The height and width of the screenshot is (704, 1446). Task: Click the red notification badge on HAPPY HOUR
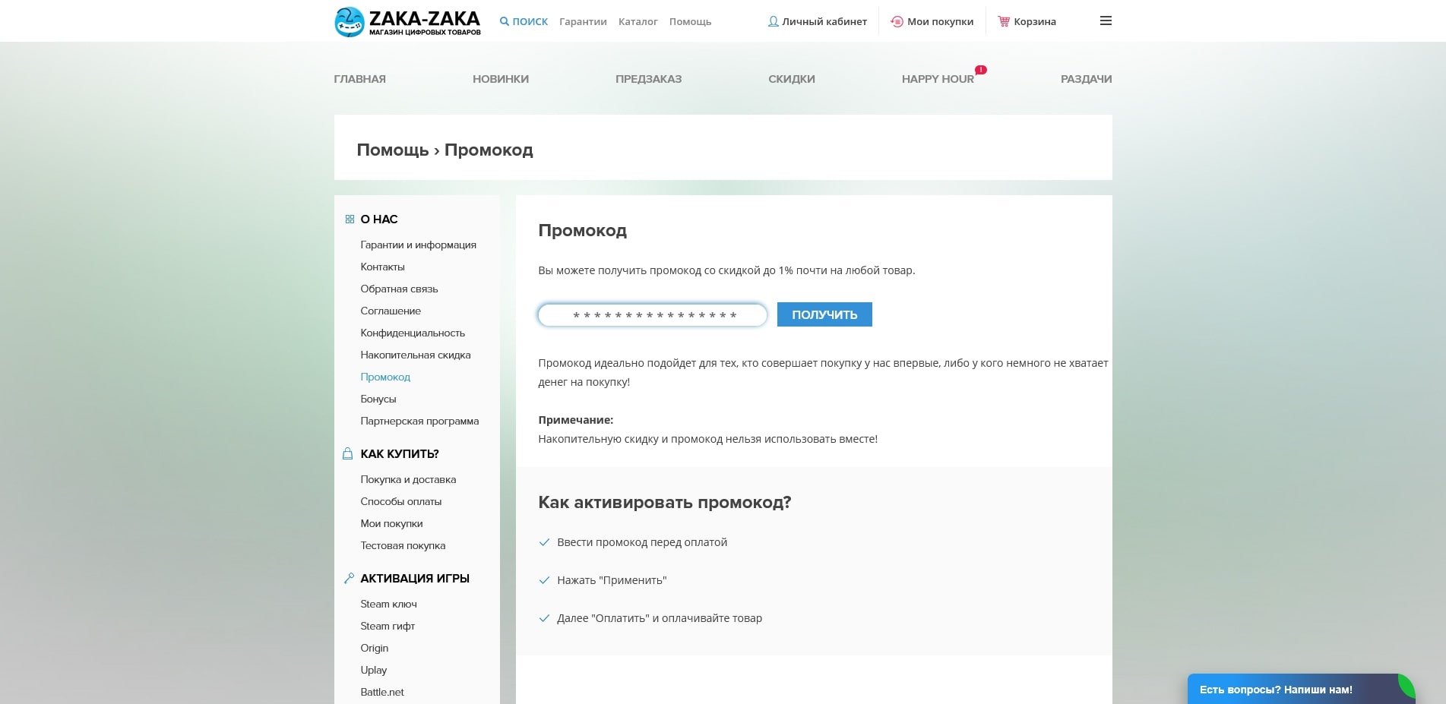click(980, 70)
